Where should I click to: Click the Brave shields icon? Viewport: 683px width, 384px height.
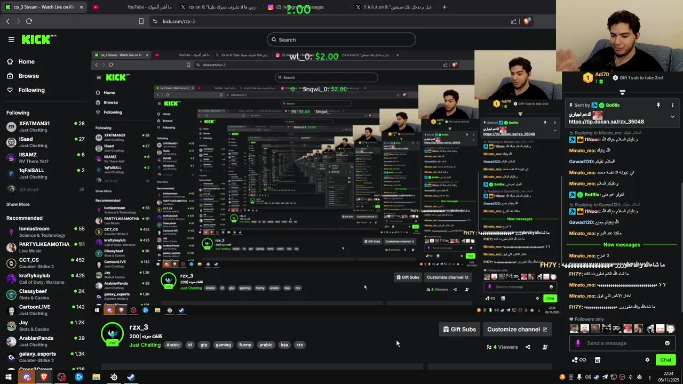coord(527,21)
